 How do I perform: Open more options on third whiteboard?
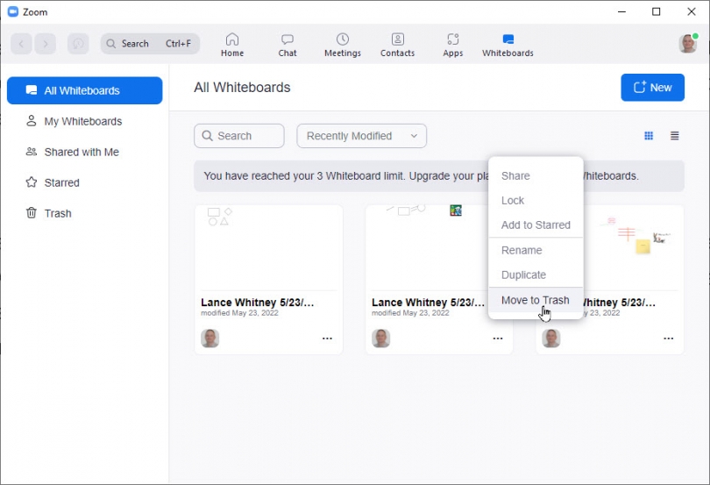668,339
